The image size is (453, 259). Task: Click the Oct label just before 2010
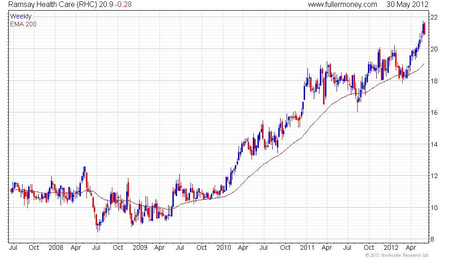tap(202, 248)
